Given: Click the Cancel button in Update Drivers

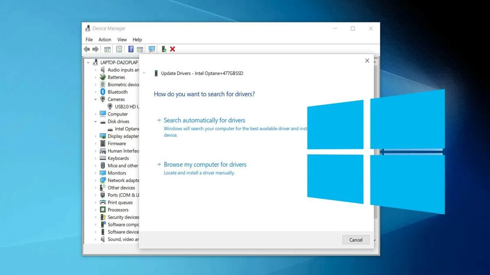Looking at the screenshot, I should 356,240.
